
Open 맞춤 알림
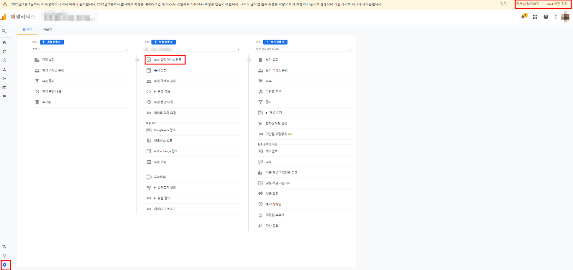click(x=272, y=194)
